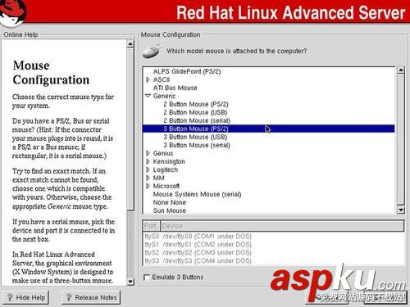The width and height of the screenshot is (410, 307).
Task: Expand the MM mouse category
Action: tap(148, 178)
